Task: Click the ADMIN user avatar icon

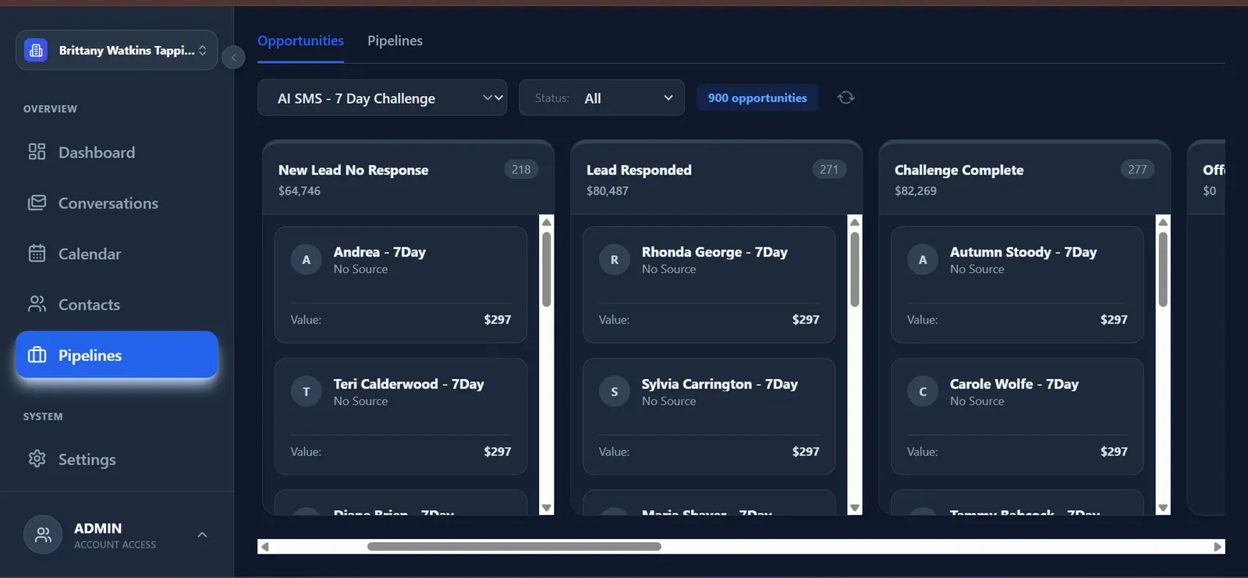Action: click(43, 535)
